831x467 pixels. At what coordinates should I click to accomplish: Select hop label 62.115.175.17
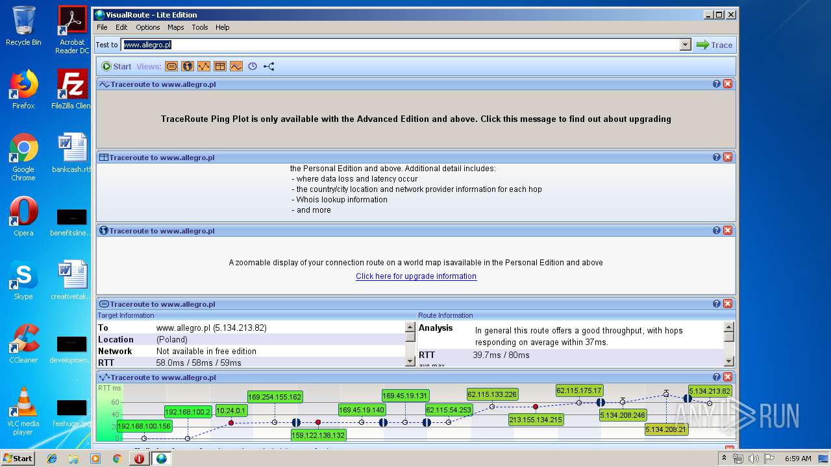579,390
